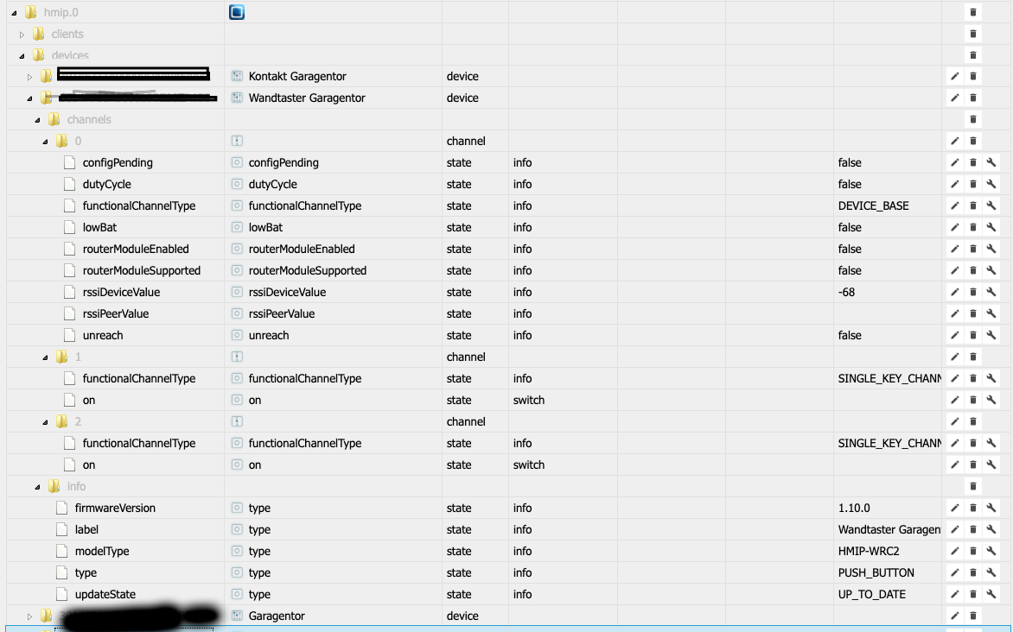
Task: Edit the dutyCycle state
Action: tap(954, 185)
